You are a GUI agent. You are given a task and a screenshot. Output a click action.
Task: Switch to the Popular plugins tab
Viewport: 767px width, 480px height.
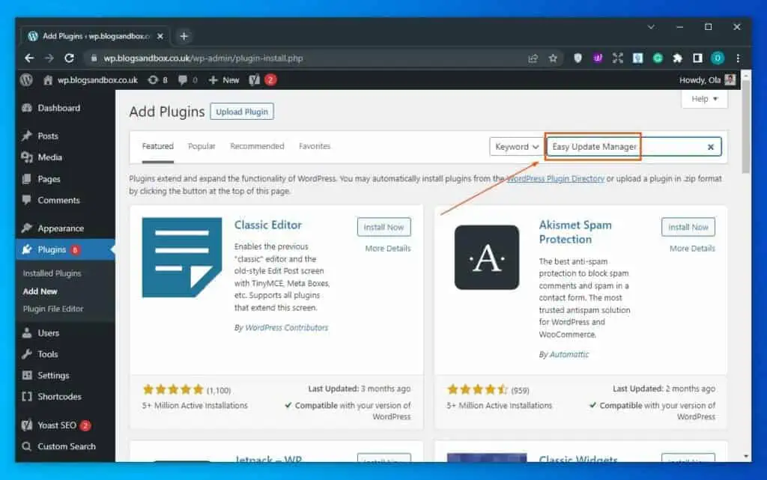(201, 146)
